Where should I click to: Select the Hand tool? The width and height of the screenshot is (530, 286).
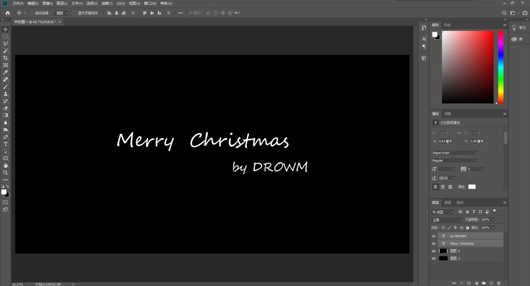[x=5, y=165]
